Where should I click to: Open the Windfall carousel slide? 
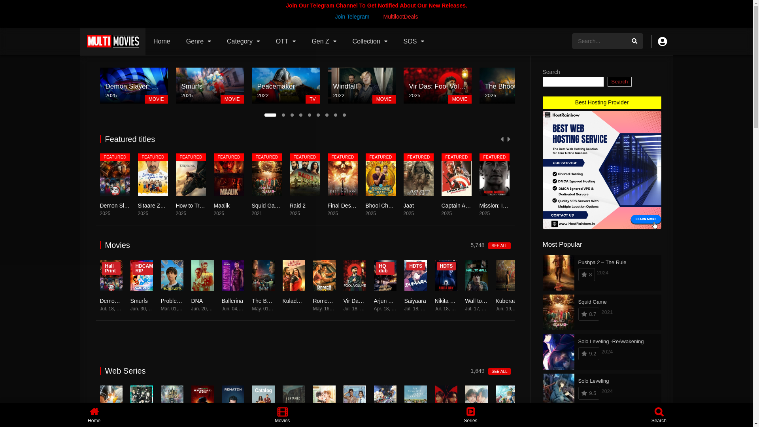click(362, 85)
